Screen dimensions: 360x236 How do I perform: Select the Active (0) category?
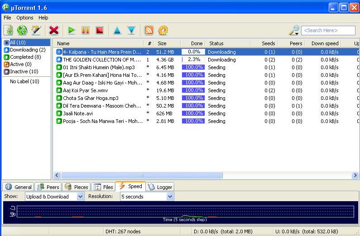point(18,64)
